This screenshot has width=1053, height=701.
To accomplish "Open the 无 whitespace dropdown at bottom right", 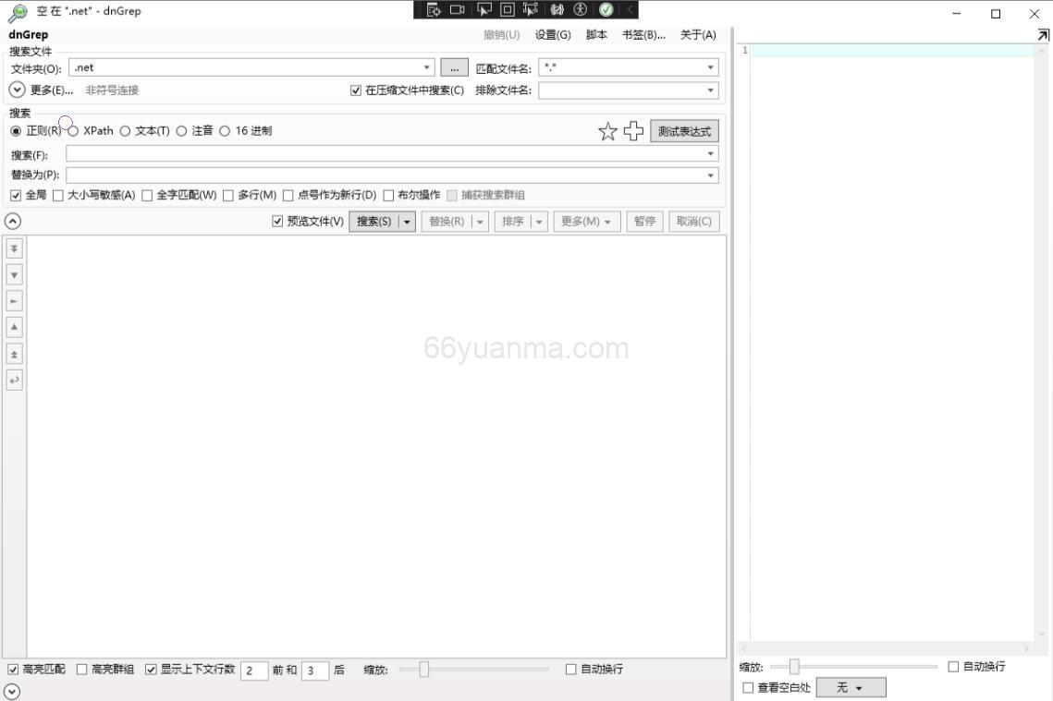I will (x=850, y=687).
